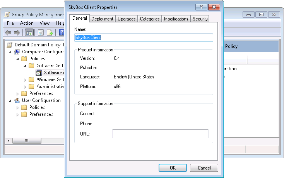
Task: Click the language value English (United States)
Action: coord(135,77)
